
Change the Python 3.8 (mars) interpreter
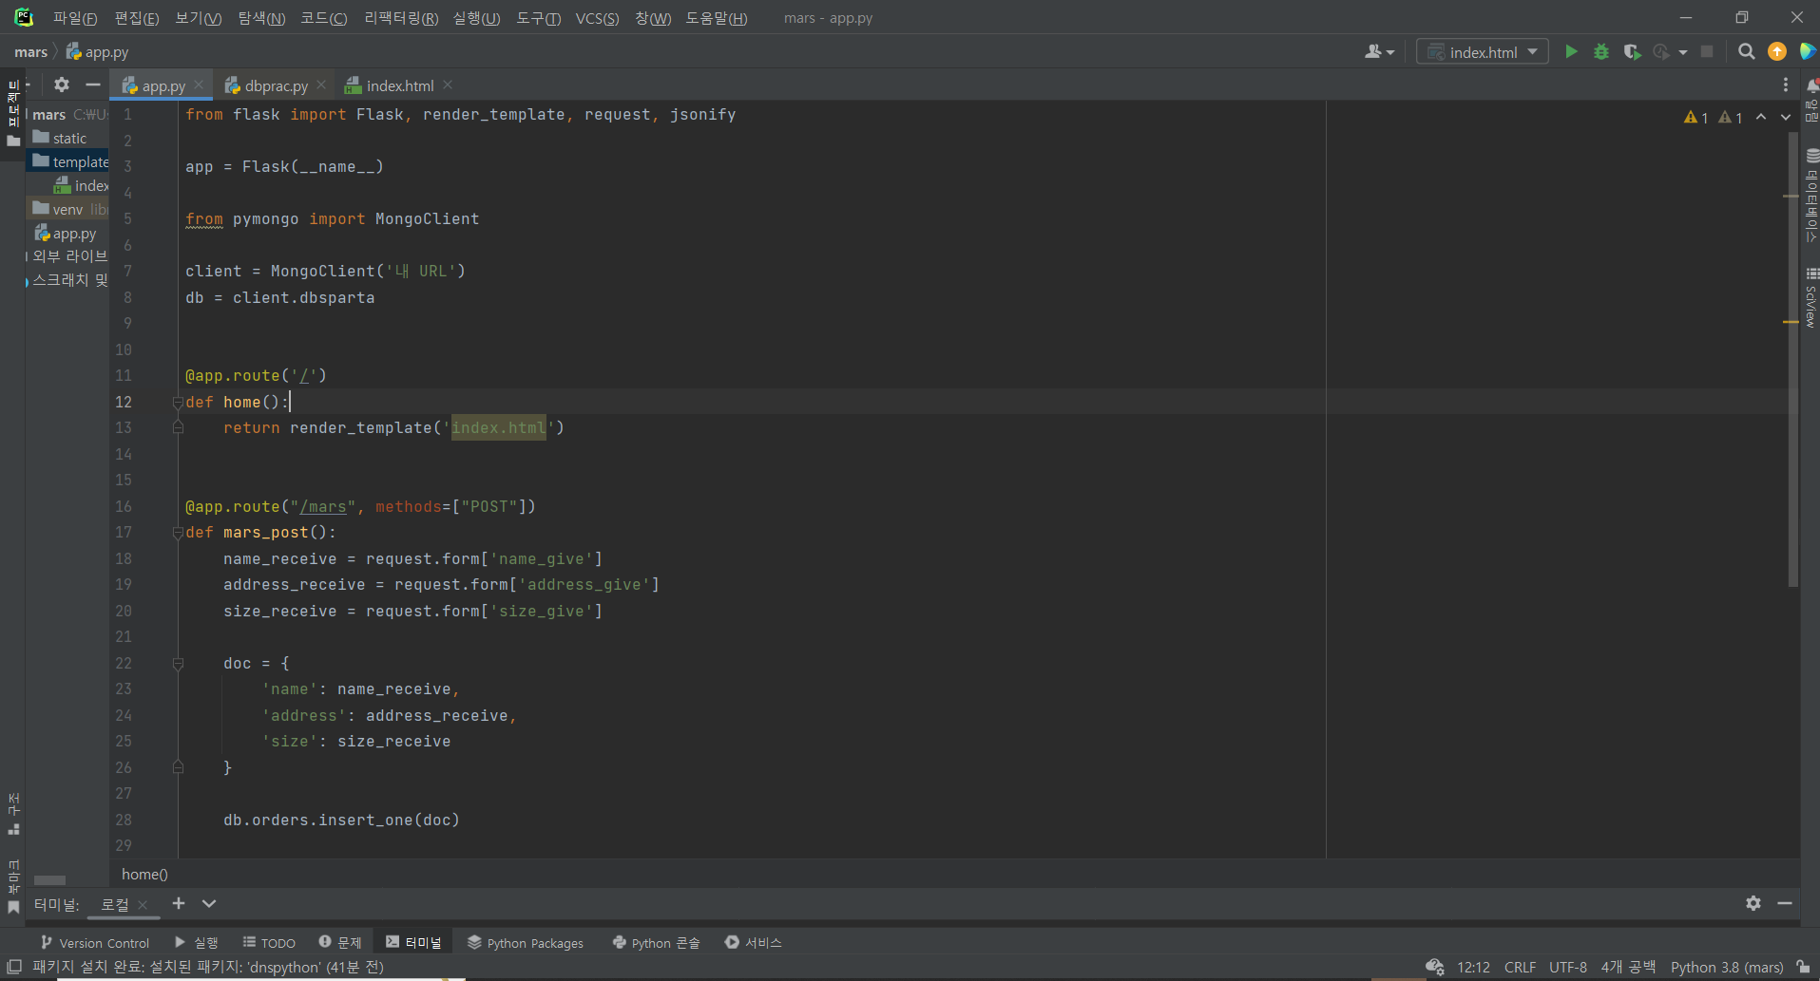[x=1727, y=967]
